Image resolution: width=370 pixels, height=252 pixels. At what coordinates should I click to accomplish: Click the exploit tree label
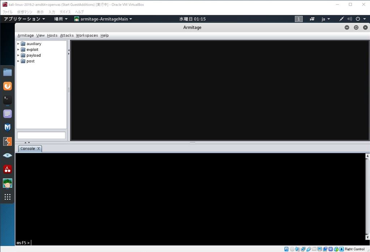(x=32, y=49)
